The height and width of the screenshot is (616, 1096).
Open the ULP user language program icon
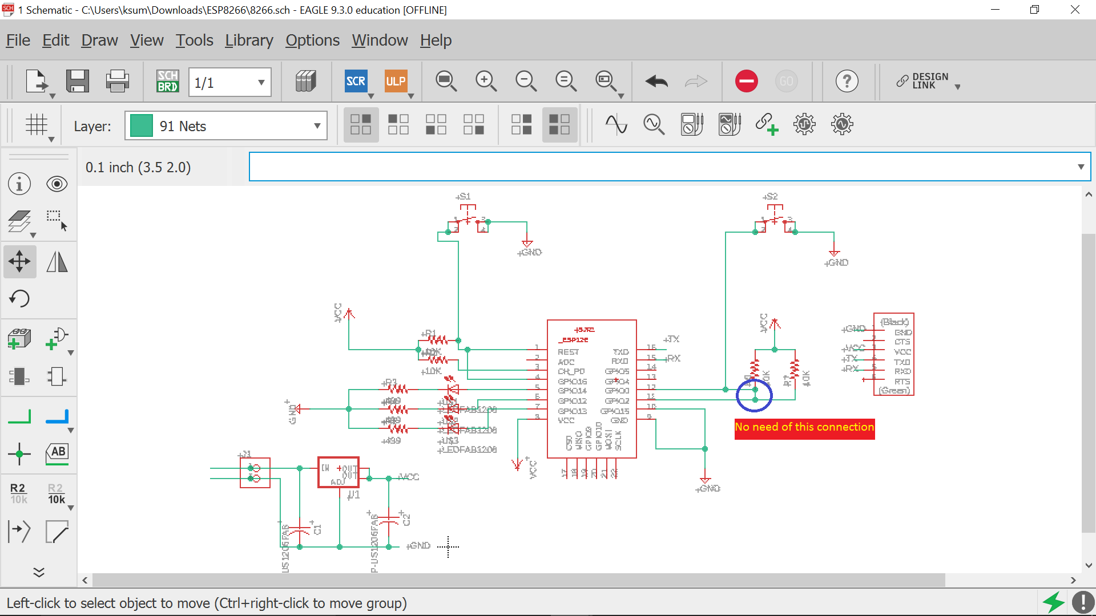[x=396, y=81]
